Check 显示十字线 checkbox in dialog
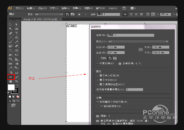Screen dimensions: 184x130 (x=97, y=80)
